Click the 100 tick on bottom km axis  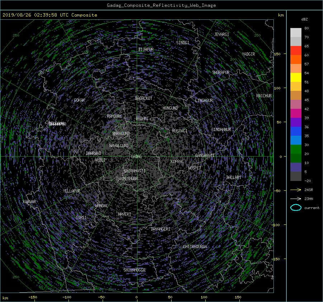[204, 297]
